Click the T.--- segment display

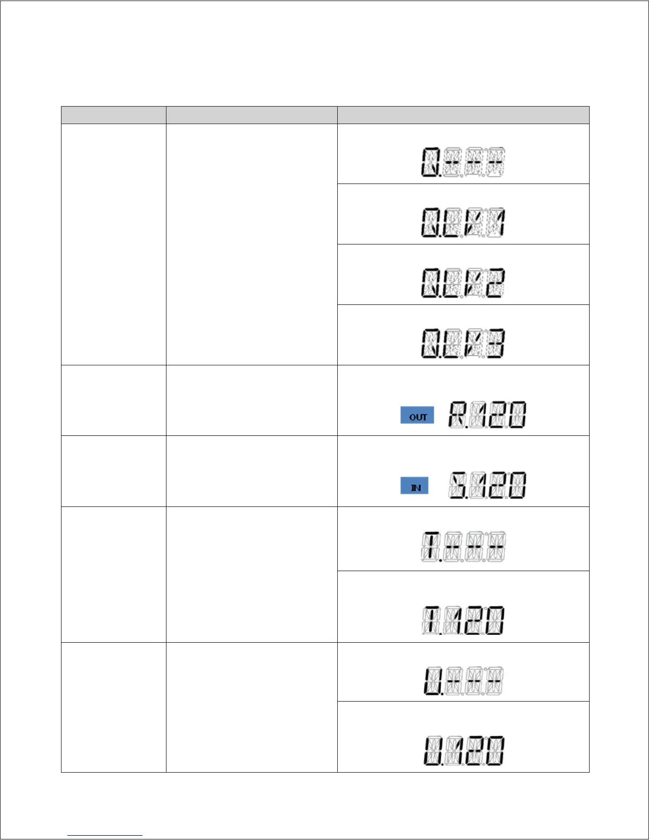tap(463, 547)
